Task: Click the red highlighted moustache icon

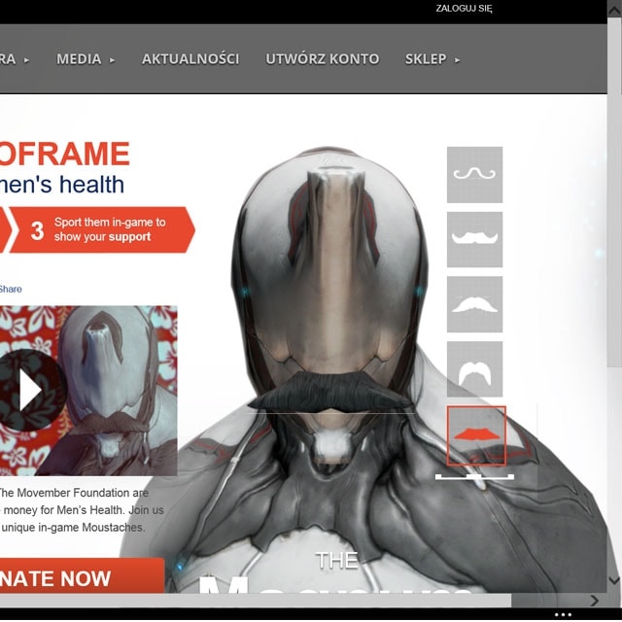Action: (x=476, y=435)
